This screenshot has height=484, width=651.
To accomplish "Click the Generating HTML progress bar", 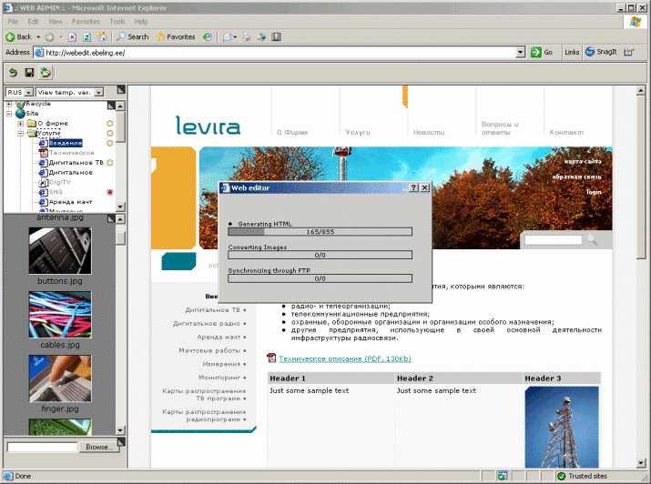I will click(320, 232).
